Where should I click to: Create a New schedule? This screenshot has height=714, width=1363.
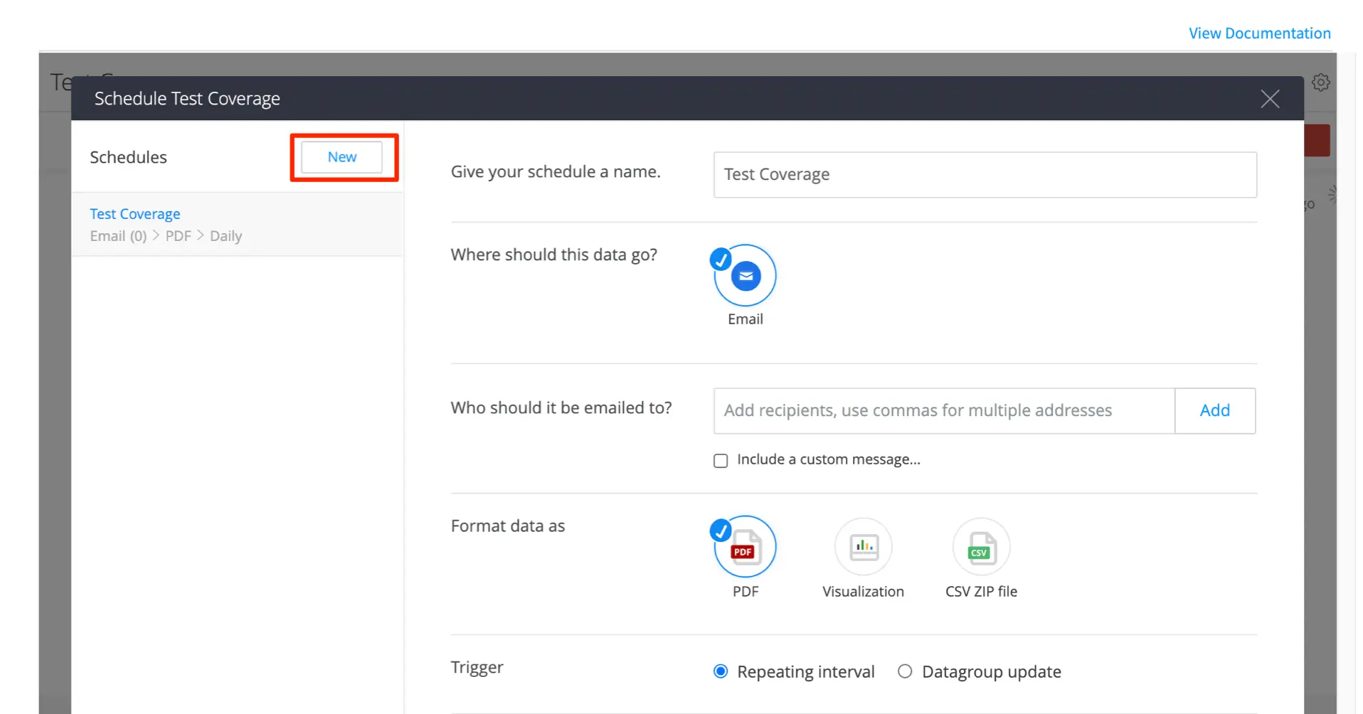coord(341,157)
